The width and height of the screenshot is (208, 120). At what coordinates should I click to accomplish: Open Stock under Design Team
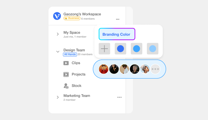pyautogui.click(x=76, y=86)
